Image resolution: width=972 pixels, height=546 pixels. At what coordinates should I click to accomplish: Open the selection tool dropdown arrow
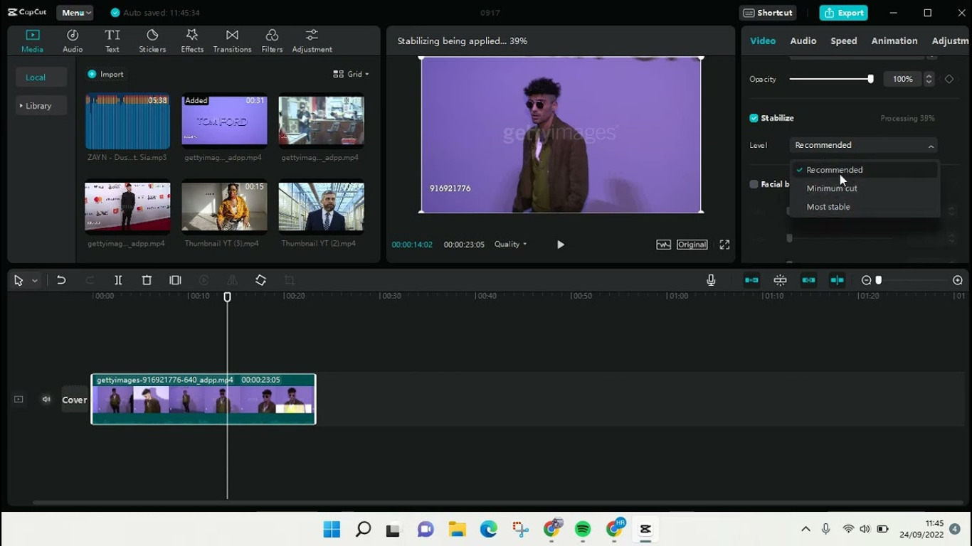(34, 281)
